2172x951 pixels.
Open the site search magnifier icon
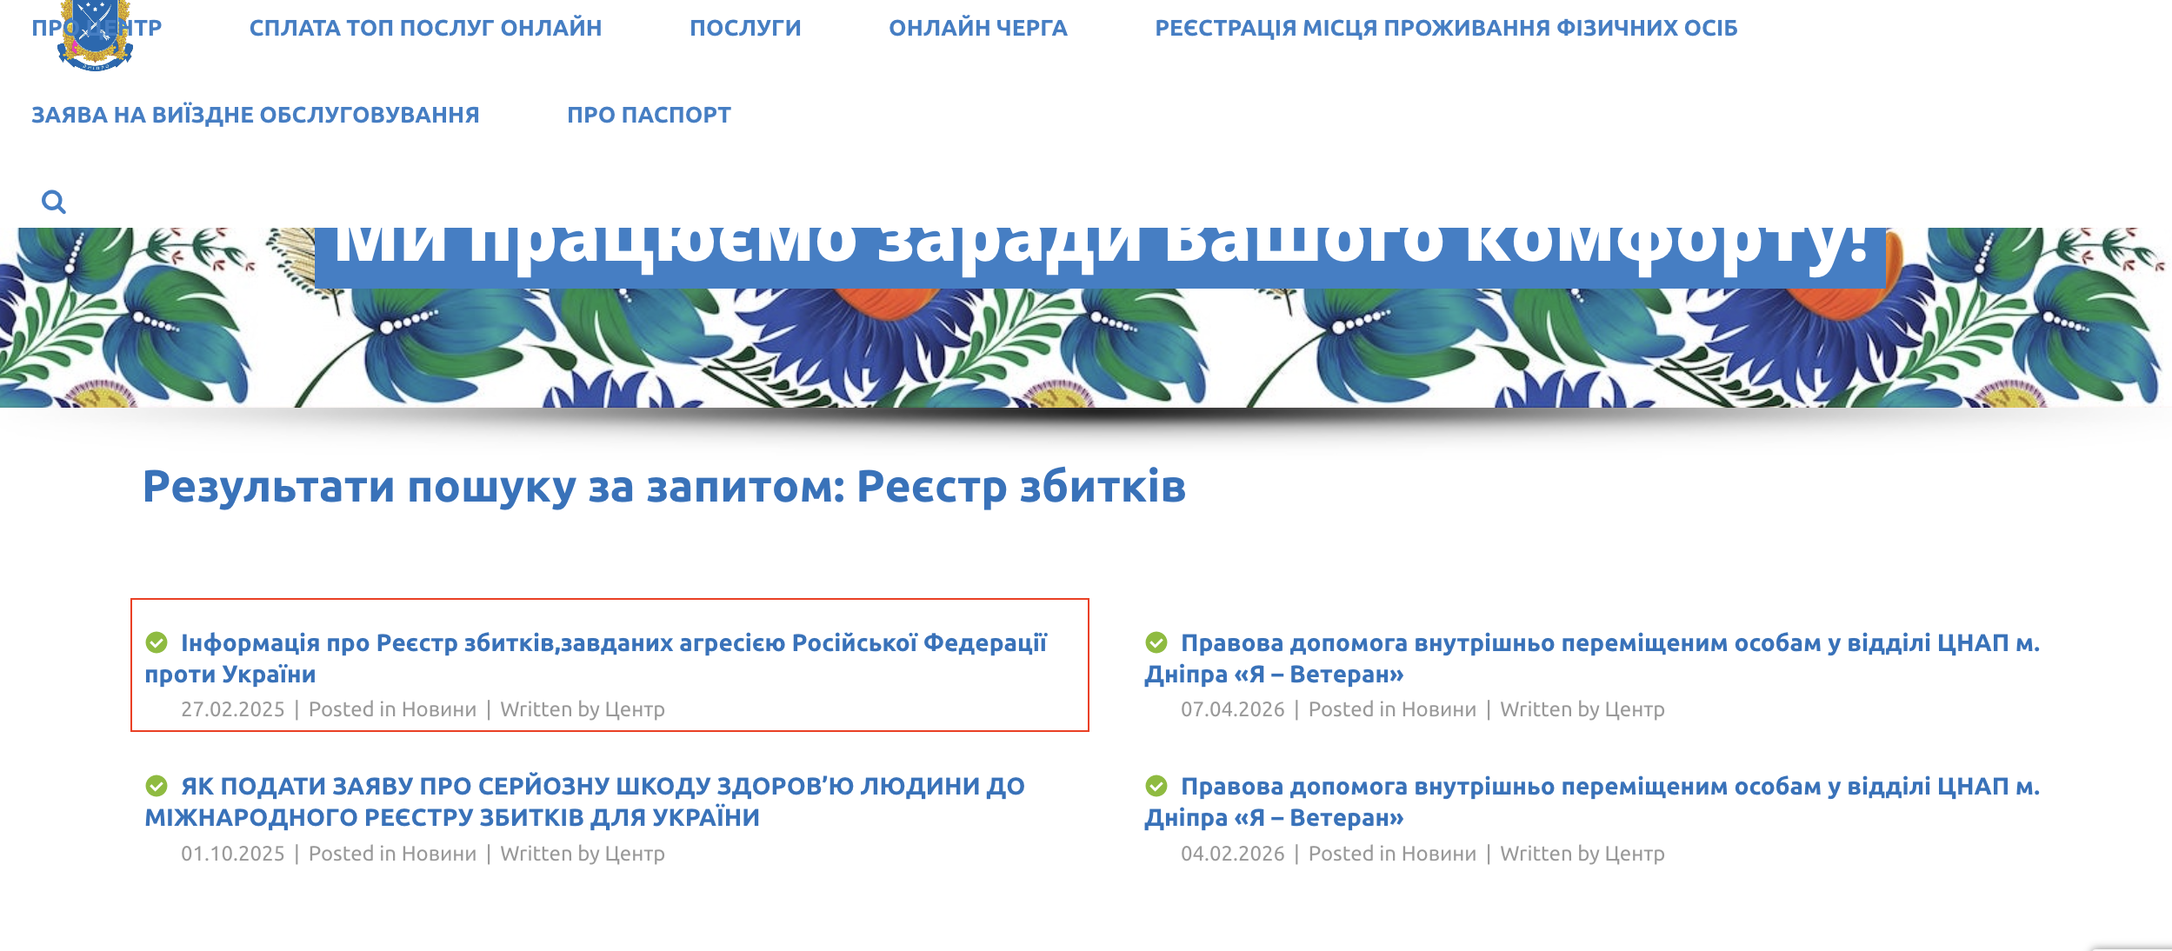(x=54, y=203)
